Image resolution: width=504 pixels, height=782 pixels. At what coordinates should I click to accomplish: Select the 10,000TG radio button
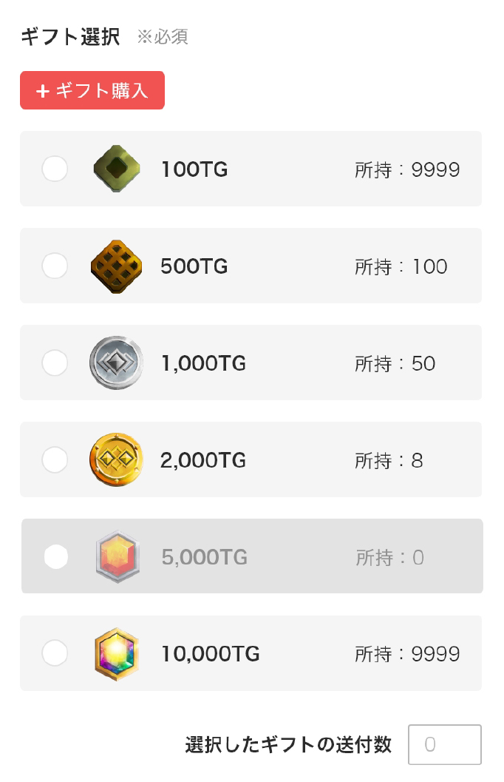coord(55,653)
